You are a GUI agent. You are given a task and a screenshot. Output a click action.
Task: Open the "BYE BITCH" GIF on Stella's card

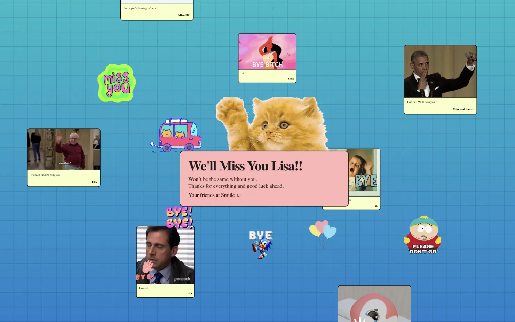[267, 52]
